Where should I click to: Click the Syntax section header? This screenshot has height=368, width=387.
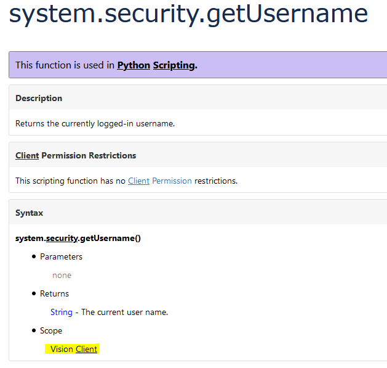click(30, 213)
